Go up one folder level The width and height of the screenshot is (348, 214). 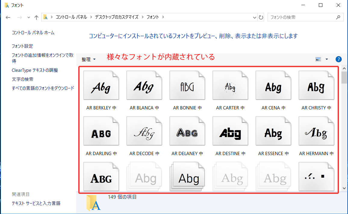(36, 17)
